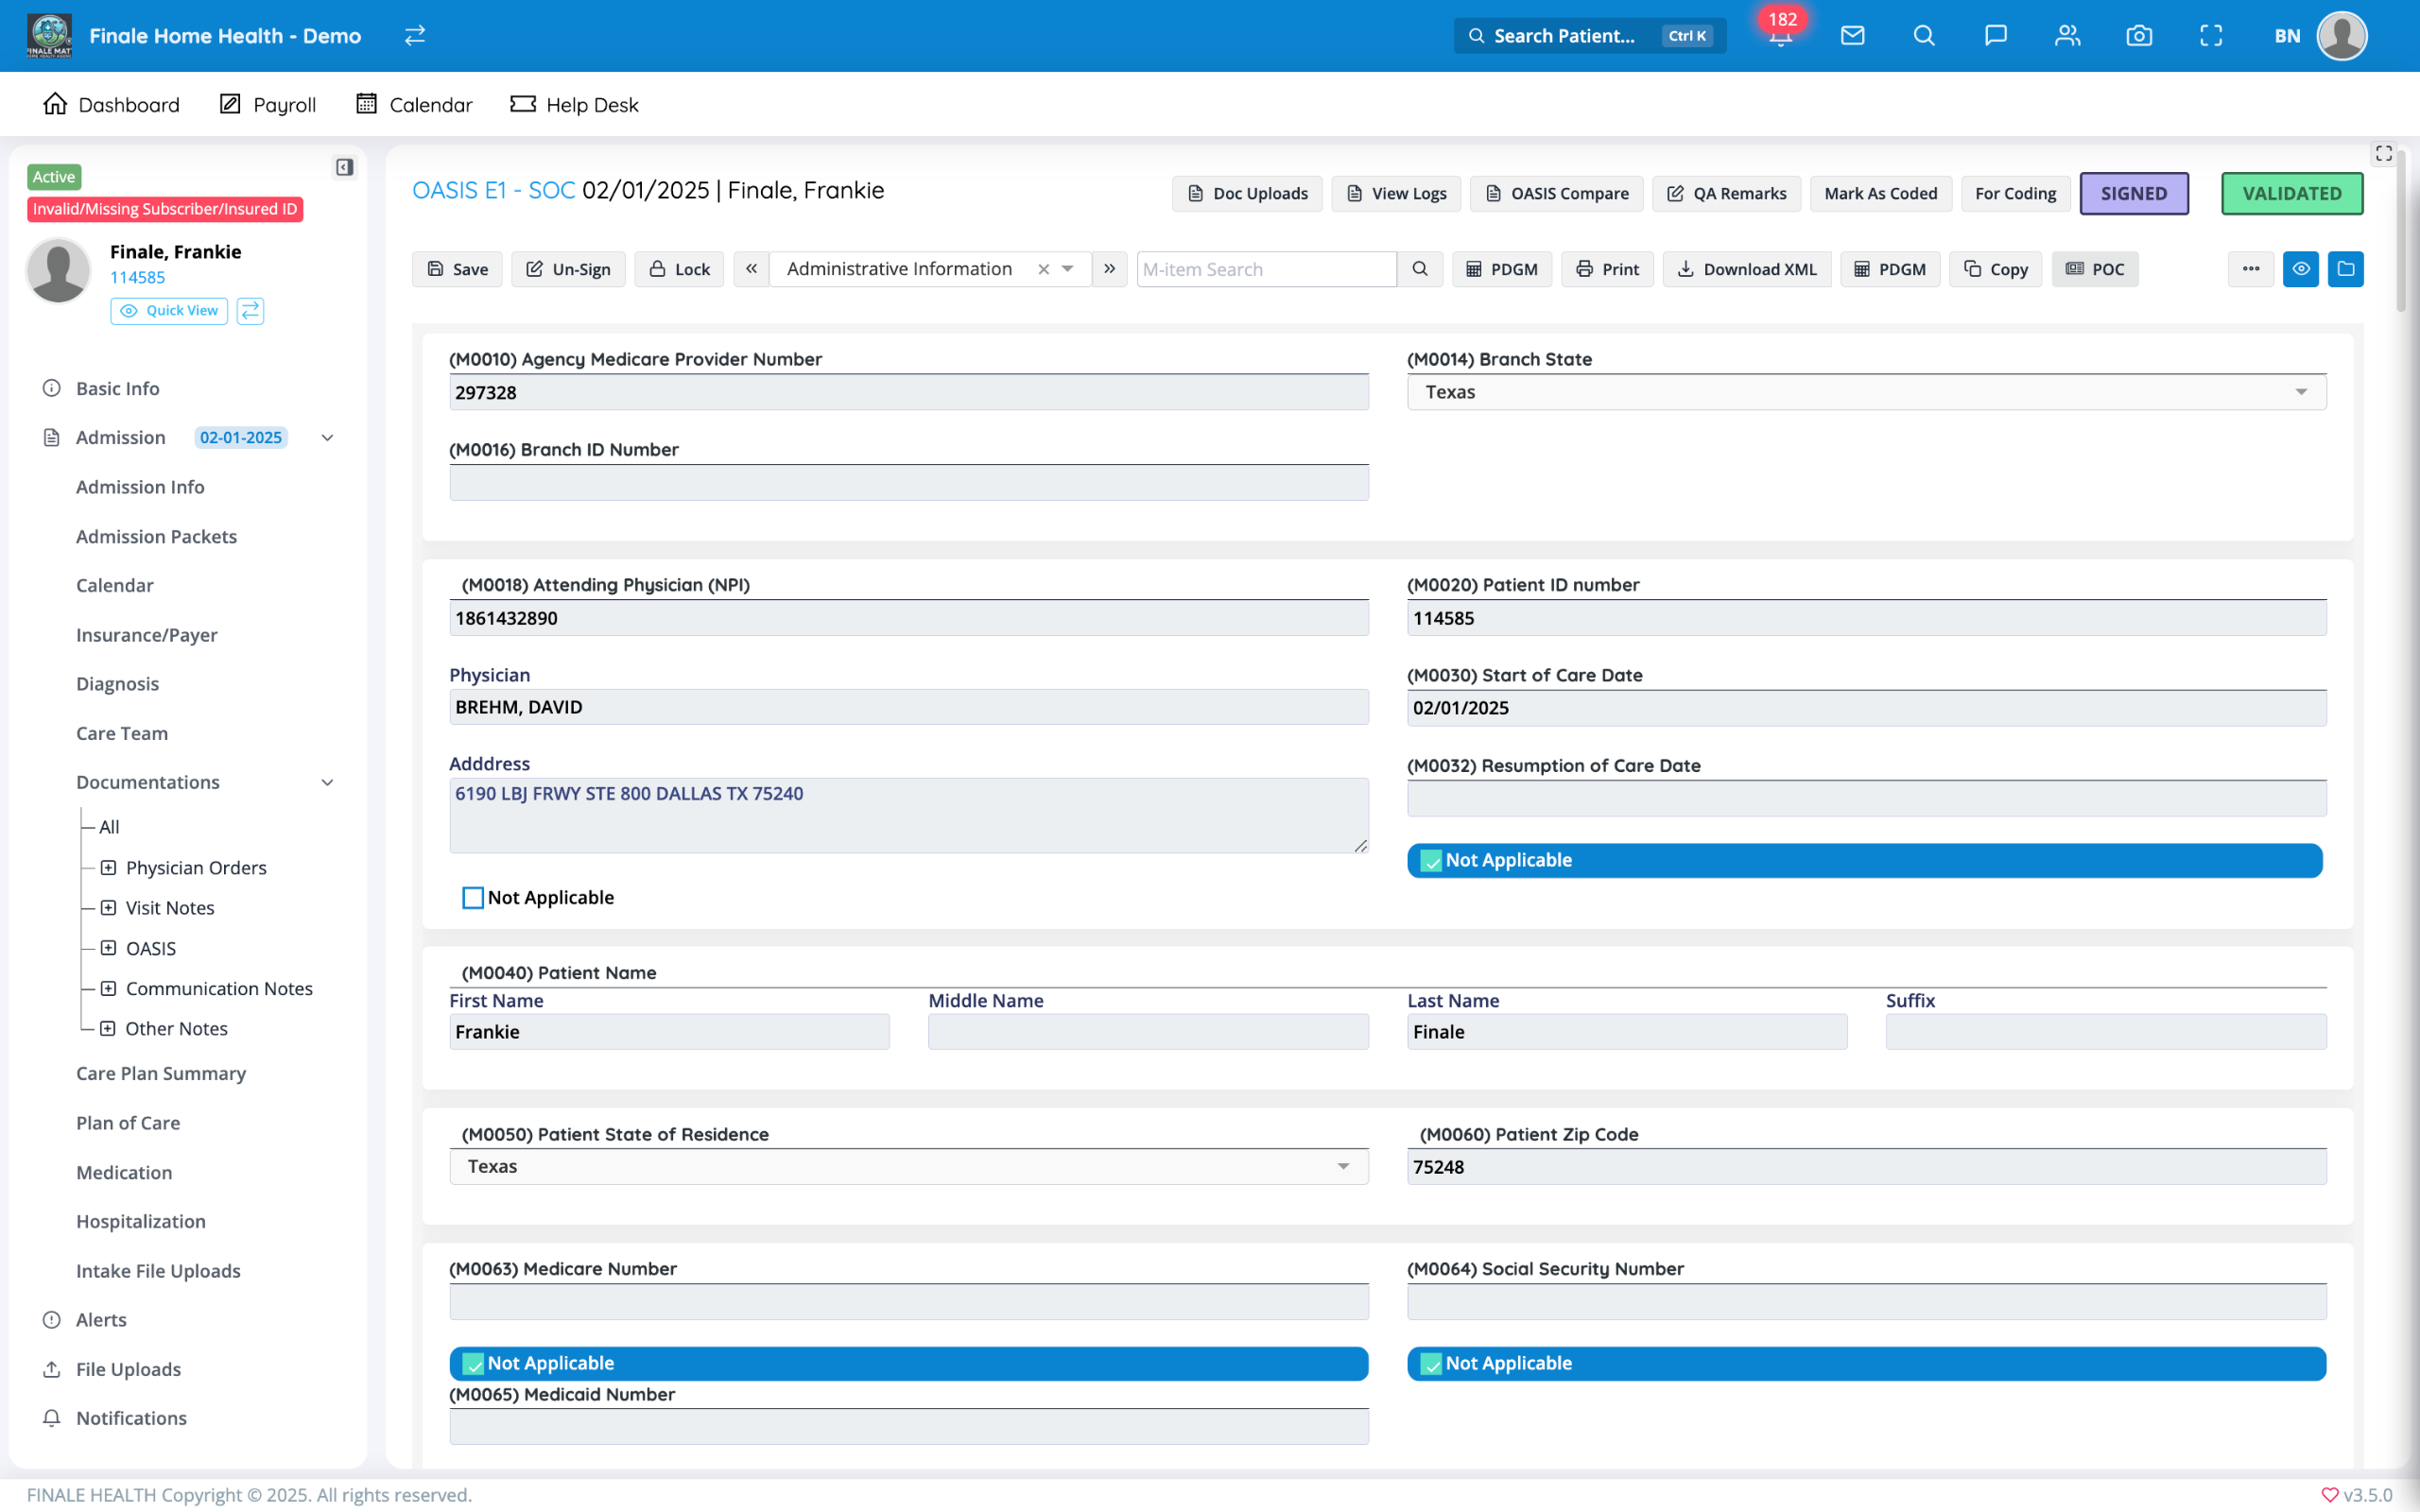Viewport: 2420px width, 1512px height.
Task: Expand Physician Orders tree node
Action: pos(109,868)
